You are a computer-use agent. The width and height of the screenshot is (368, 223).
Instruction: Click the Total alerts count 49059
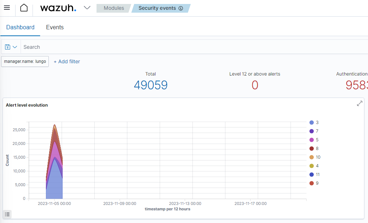pyautogui.click(x=150, y=85)
